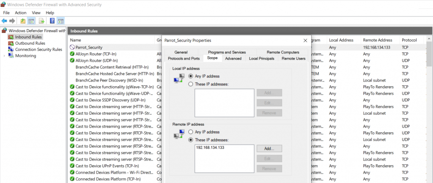Click the Edit button under Remote IP address
This screenshot has width=433, height=183.
click(x=269, y=159)
